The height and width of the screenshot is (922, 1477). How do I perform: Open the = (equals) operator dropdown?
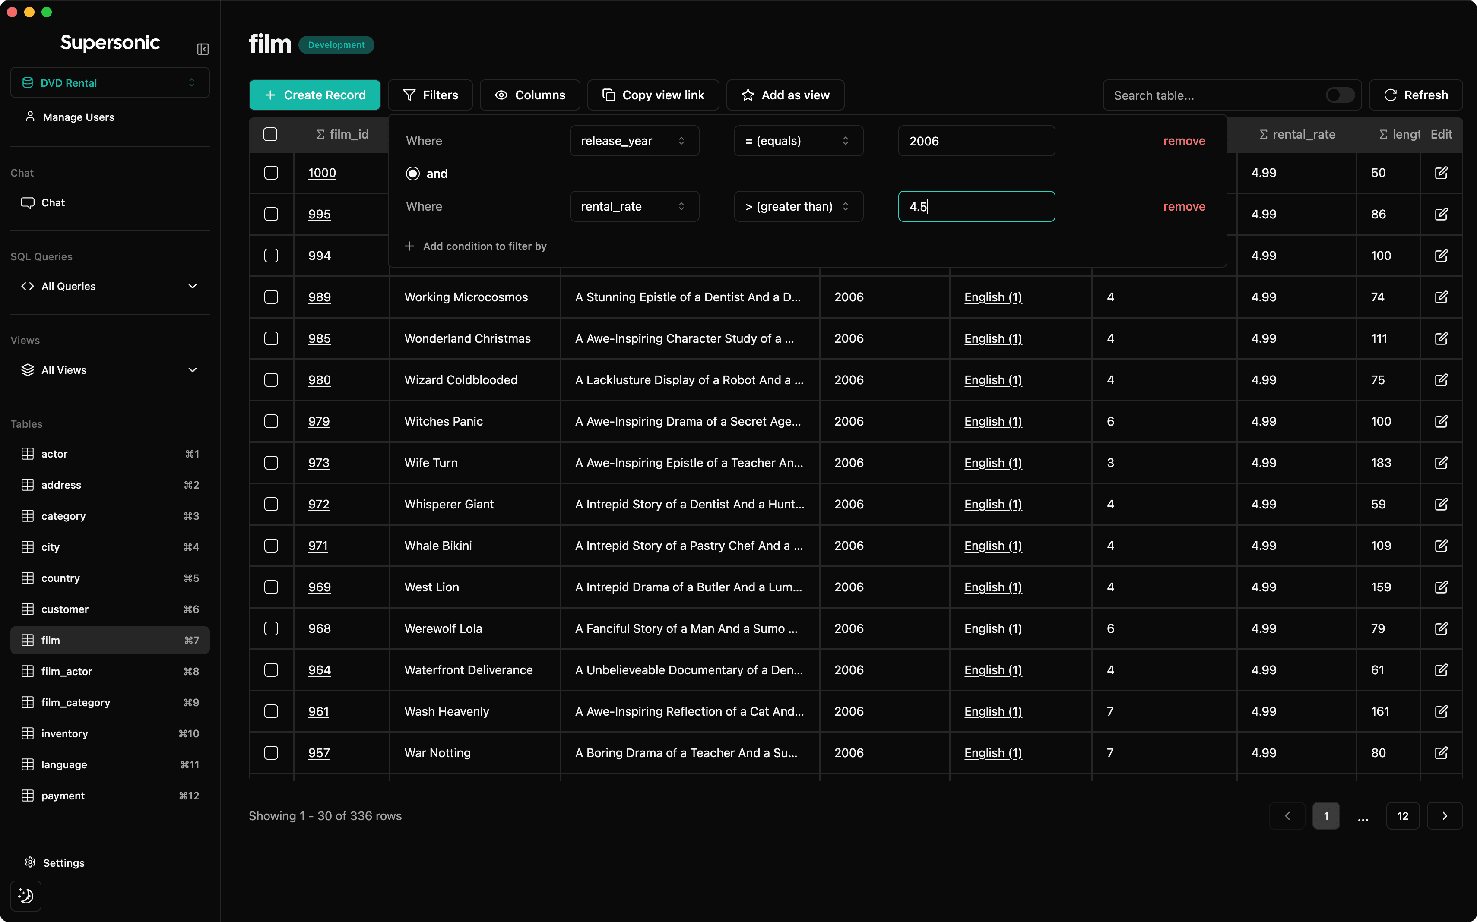tap(799, 141)
